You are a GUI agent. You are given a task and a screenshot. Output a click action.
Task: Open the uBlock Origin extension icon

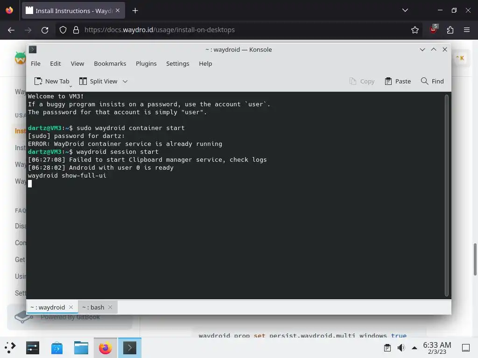click(433, 29)
